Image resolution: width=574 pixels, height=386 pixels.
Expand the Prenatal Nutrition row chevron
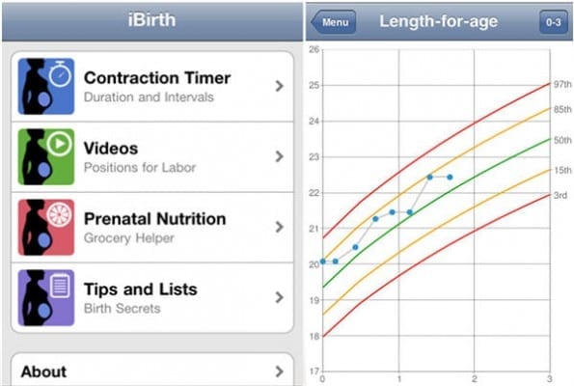pos(280,227)
